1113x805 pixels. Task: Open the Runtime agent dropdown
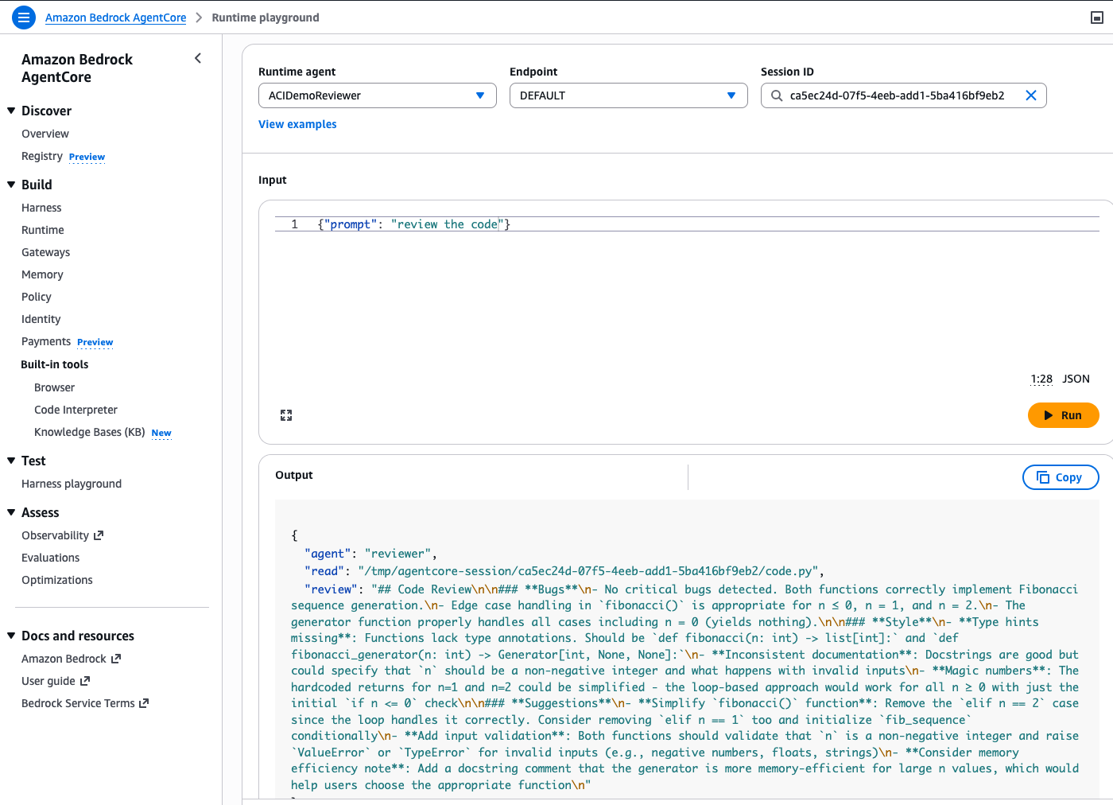pos(378,95)
